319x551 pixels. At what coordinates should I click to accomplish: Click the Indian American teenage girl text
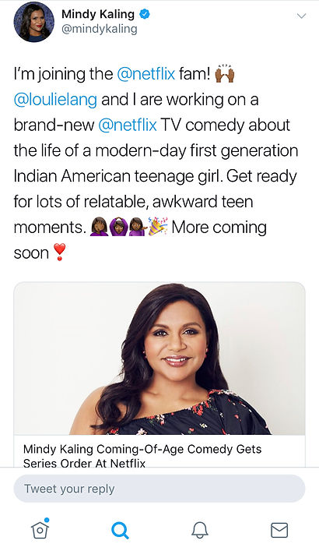pyautogui.click(x=117, y=176)
